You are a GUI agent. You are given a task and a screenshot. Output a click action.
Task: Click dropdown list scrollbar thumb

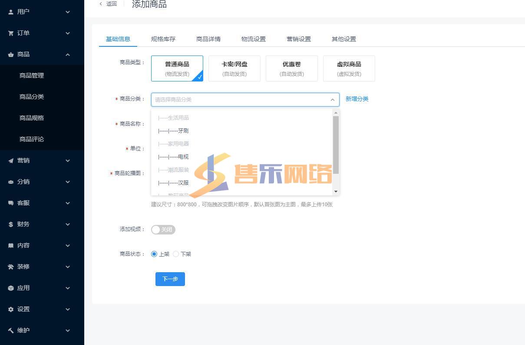pyautogui.click(x=336, y=144)
